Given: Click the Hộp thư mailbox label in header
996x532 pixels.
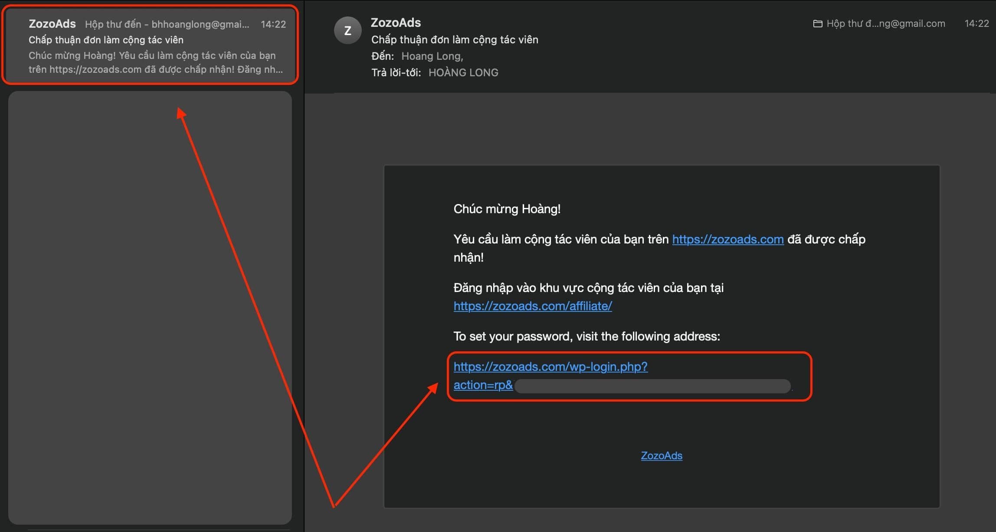Looking at the screenshot, I should 886,23.
